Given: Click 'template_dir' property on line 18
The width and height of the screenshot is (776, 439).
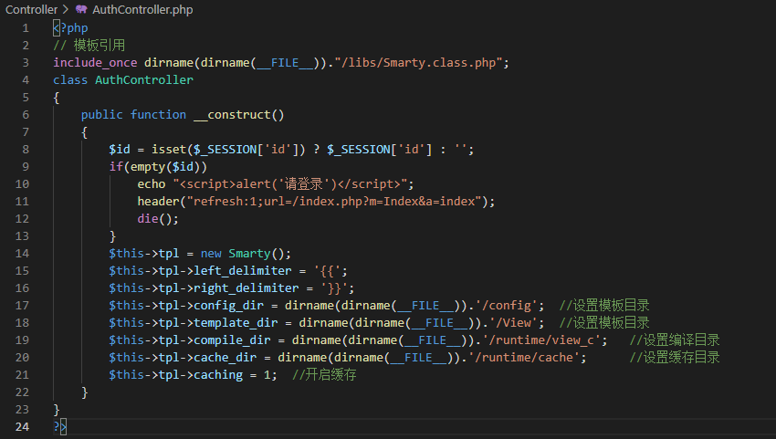Looking at the screenshot, I should pos(236,323).
